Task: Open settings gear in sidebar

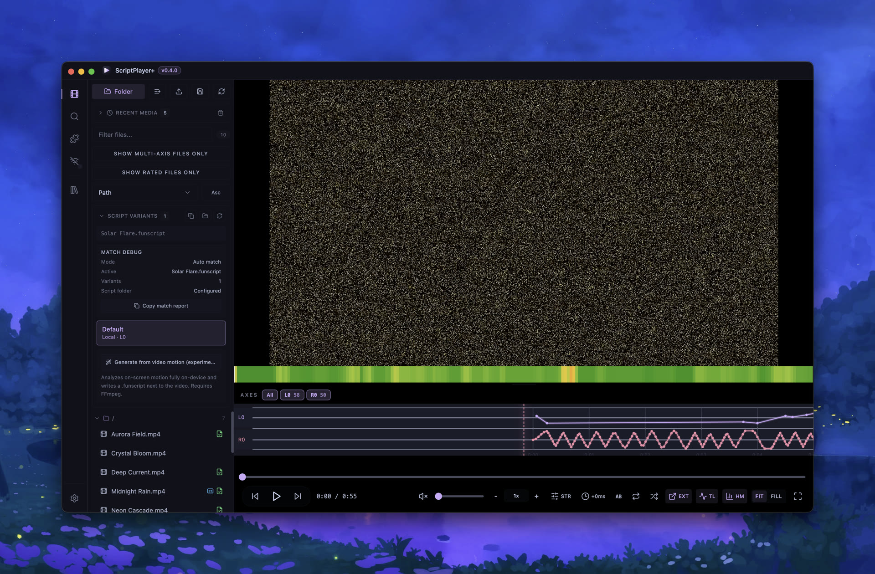Action: point(74,498)
